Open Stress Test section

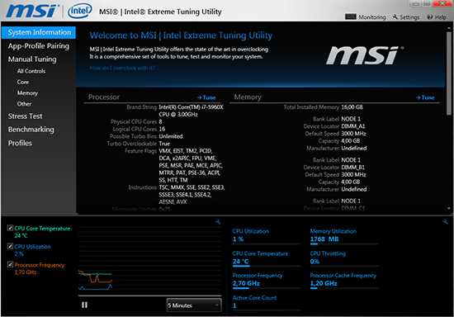[26, 116]
